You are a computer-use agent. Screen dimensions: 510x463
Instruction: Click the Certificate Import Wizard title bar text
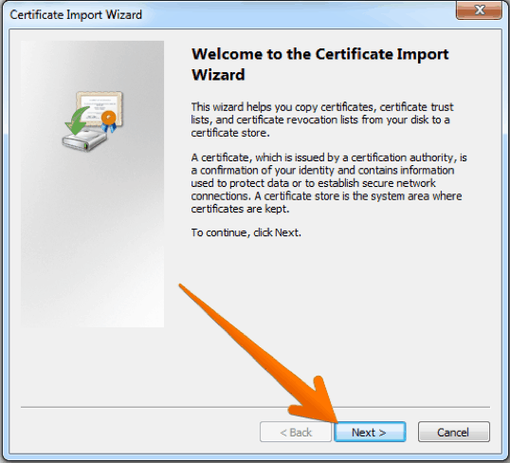[76, 14]
